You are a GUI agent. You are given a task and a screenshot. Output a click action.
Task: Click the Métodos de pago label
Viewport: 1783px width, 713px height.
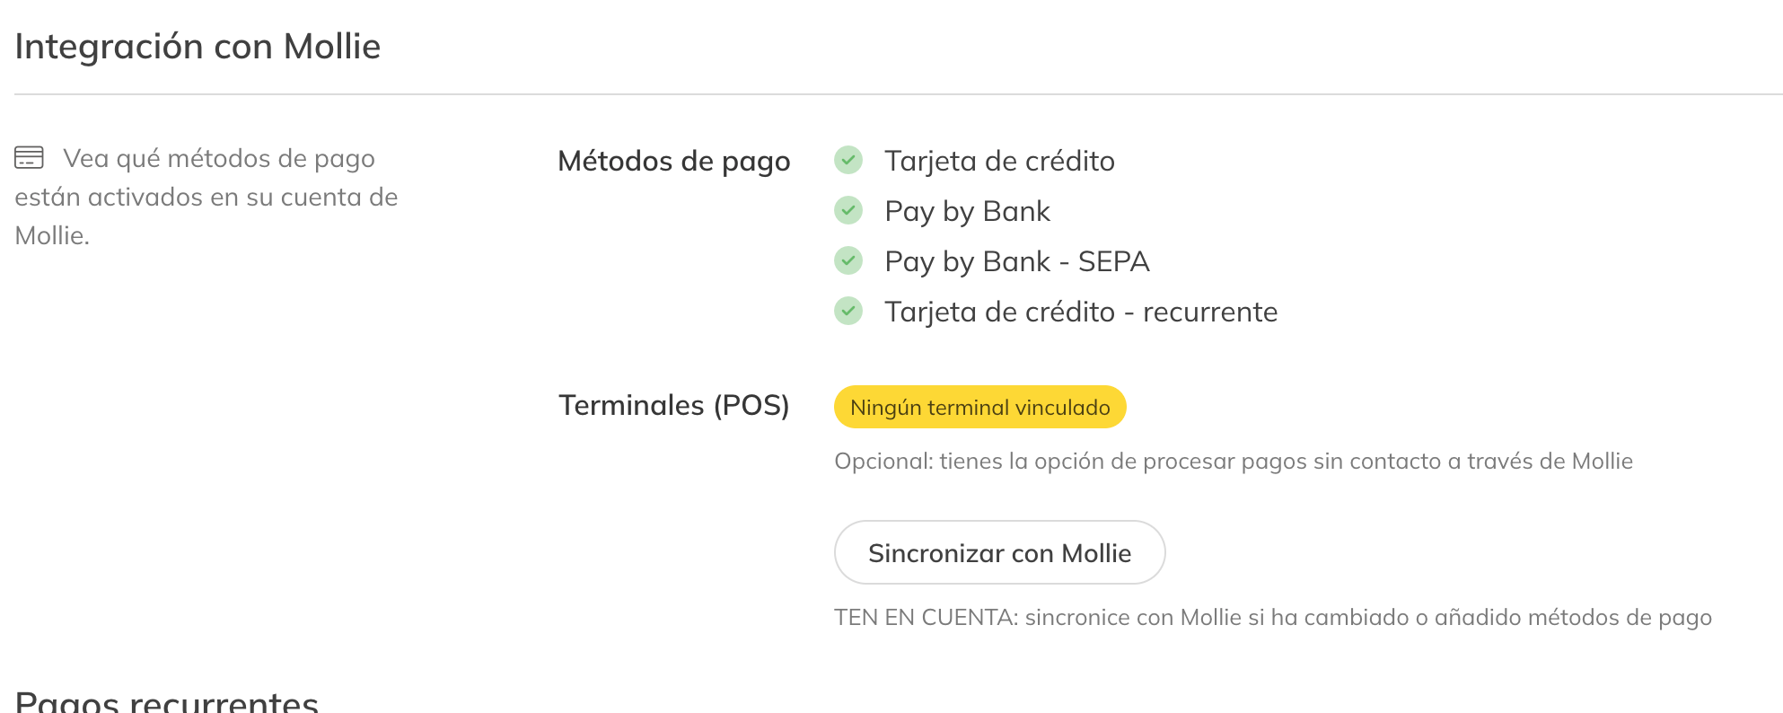[673, 161]
